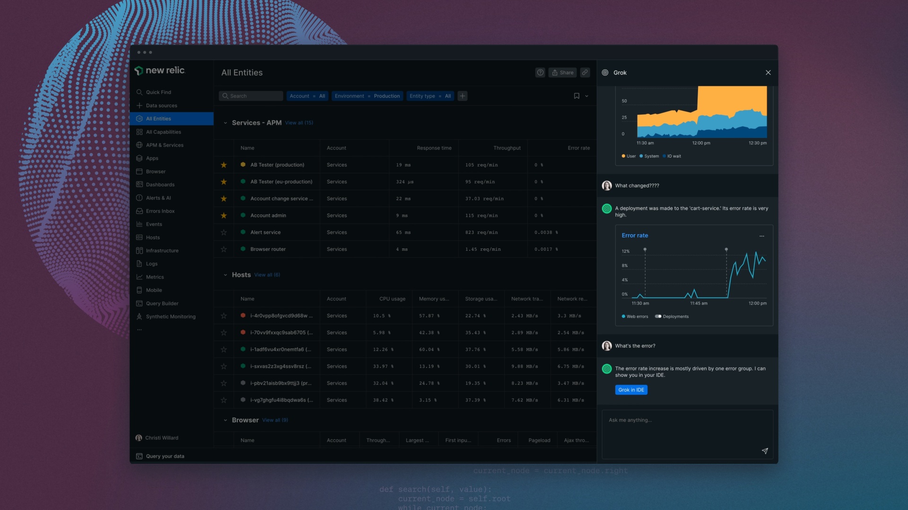The height and width of the screenshot is (510, 908).
Task: Click the Events chart icon
Action: (139, 224)
